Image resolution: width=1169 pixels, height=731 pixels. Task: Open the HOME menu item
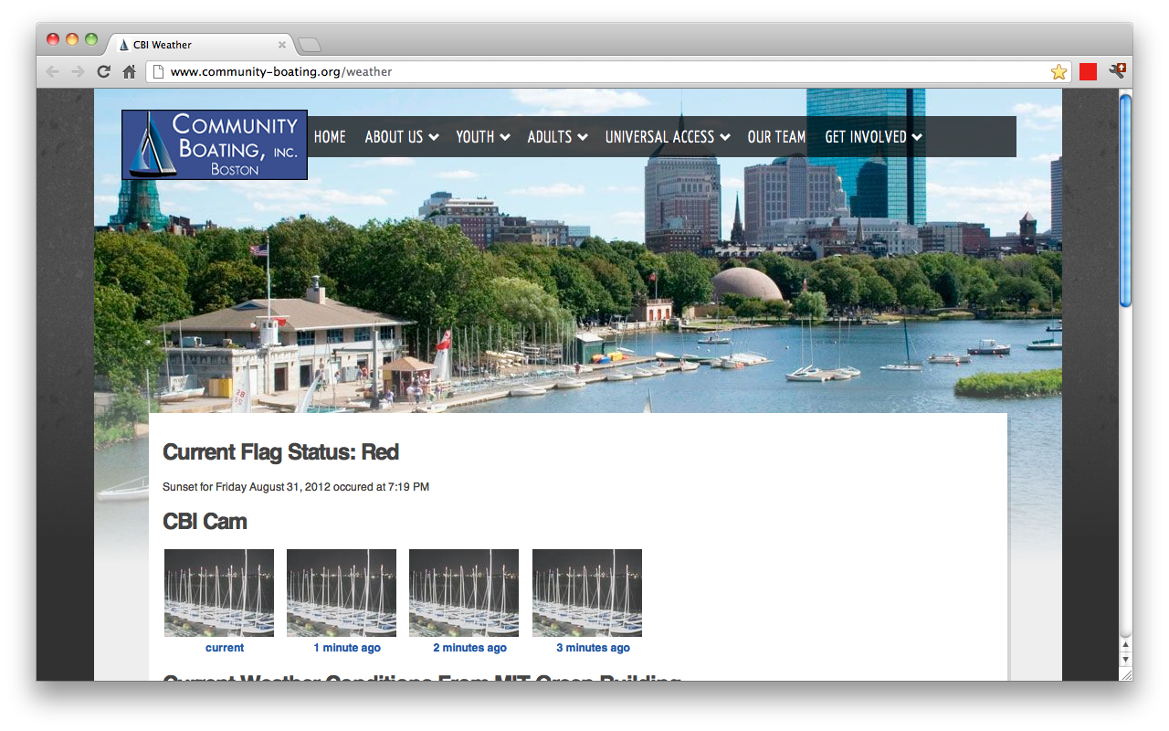(330, 137)
